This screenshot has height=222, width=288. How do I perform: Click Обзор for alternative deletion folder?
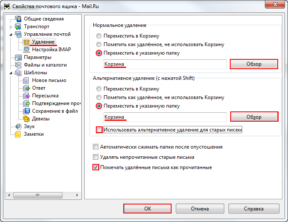tap(254, 117)
